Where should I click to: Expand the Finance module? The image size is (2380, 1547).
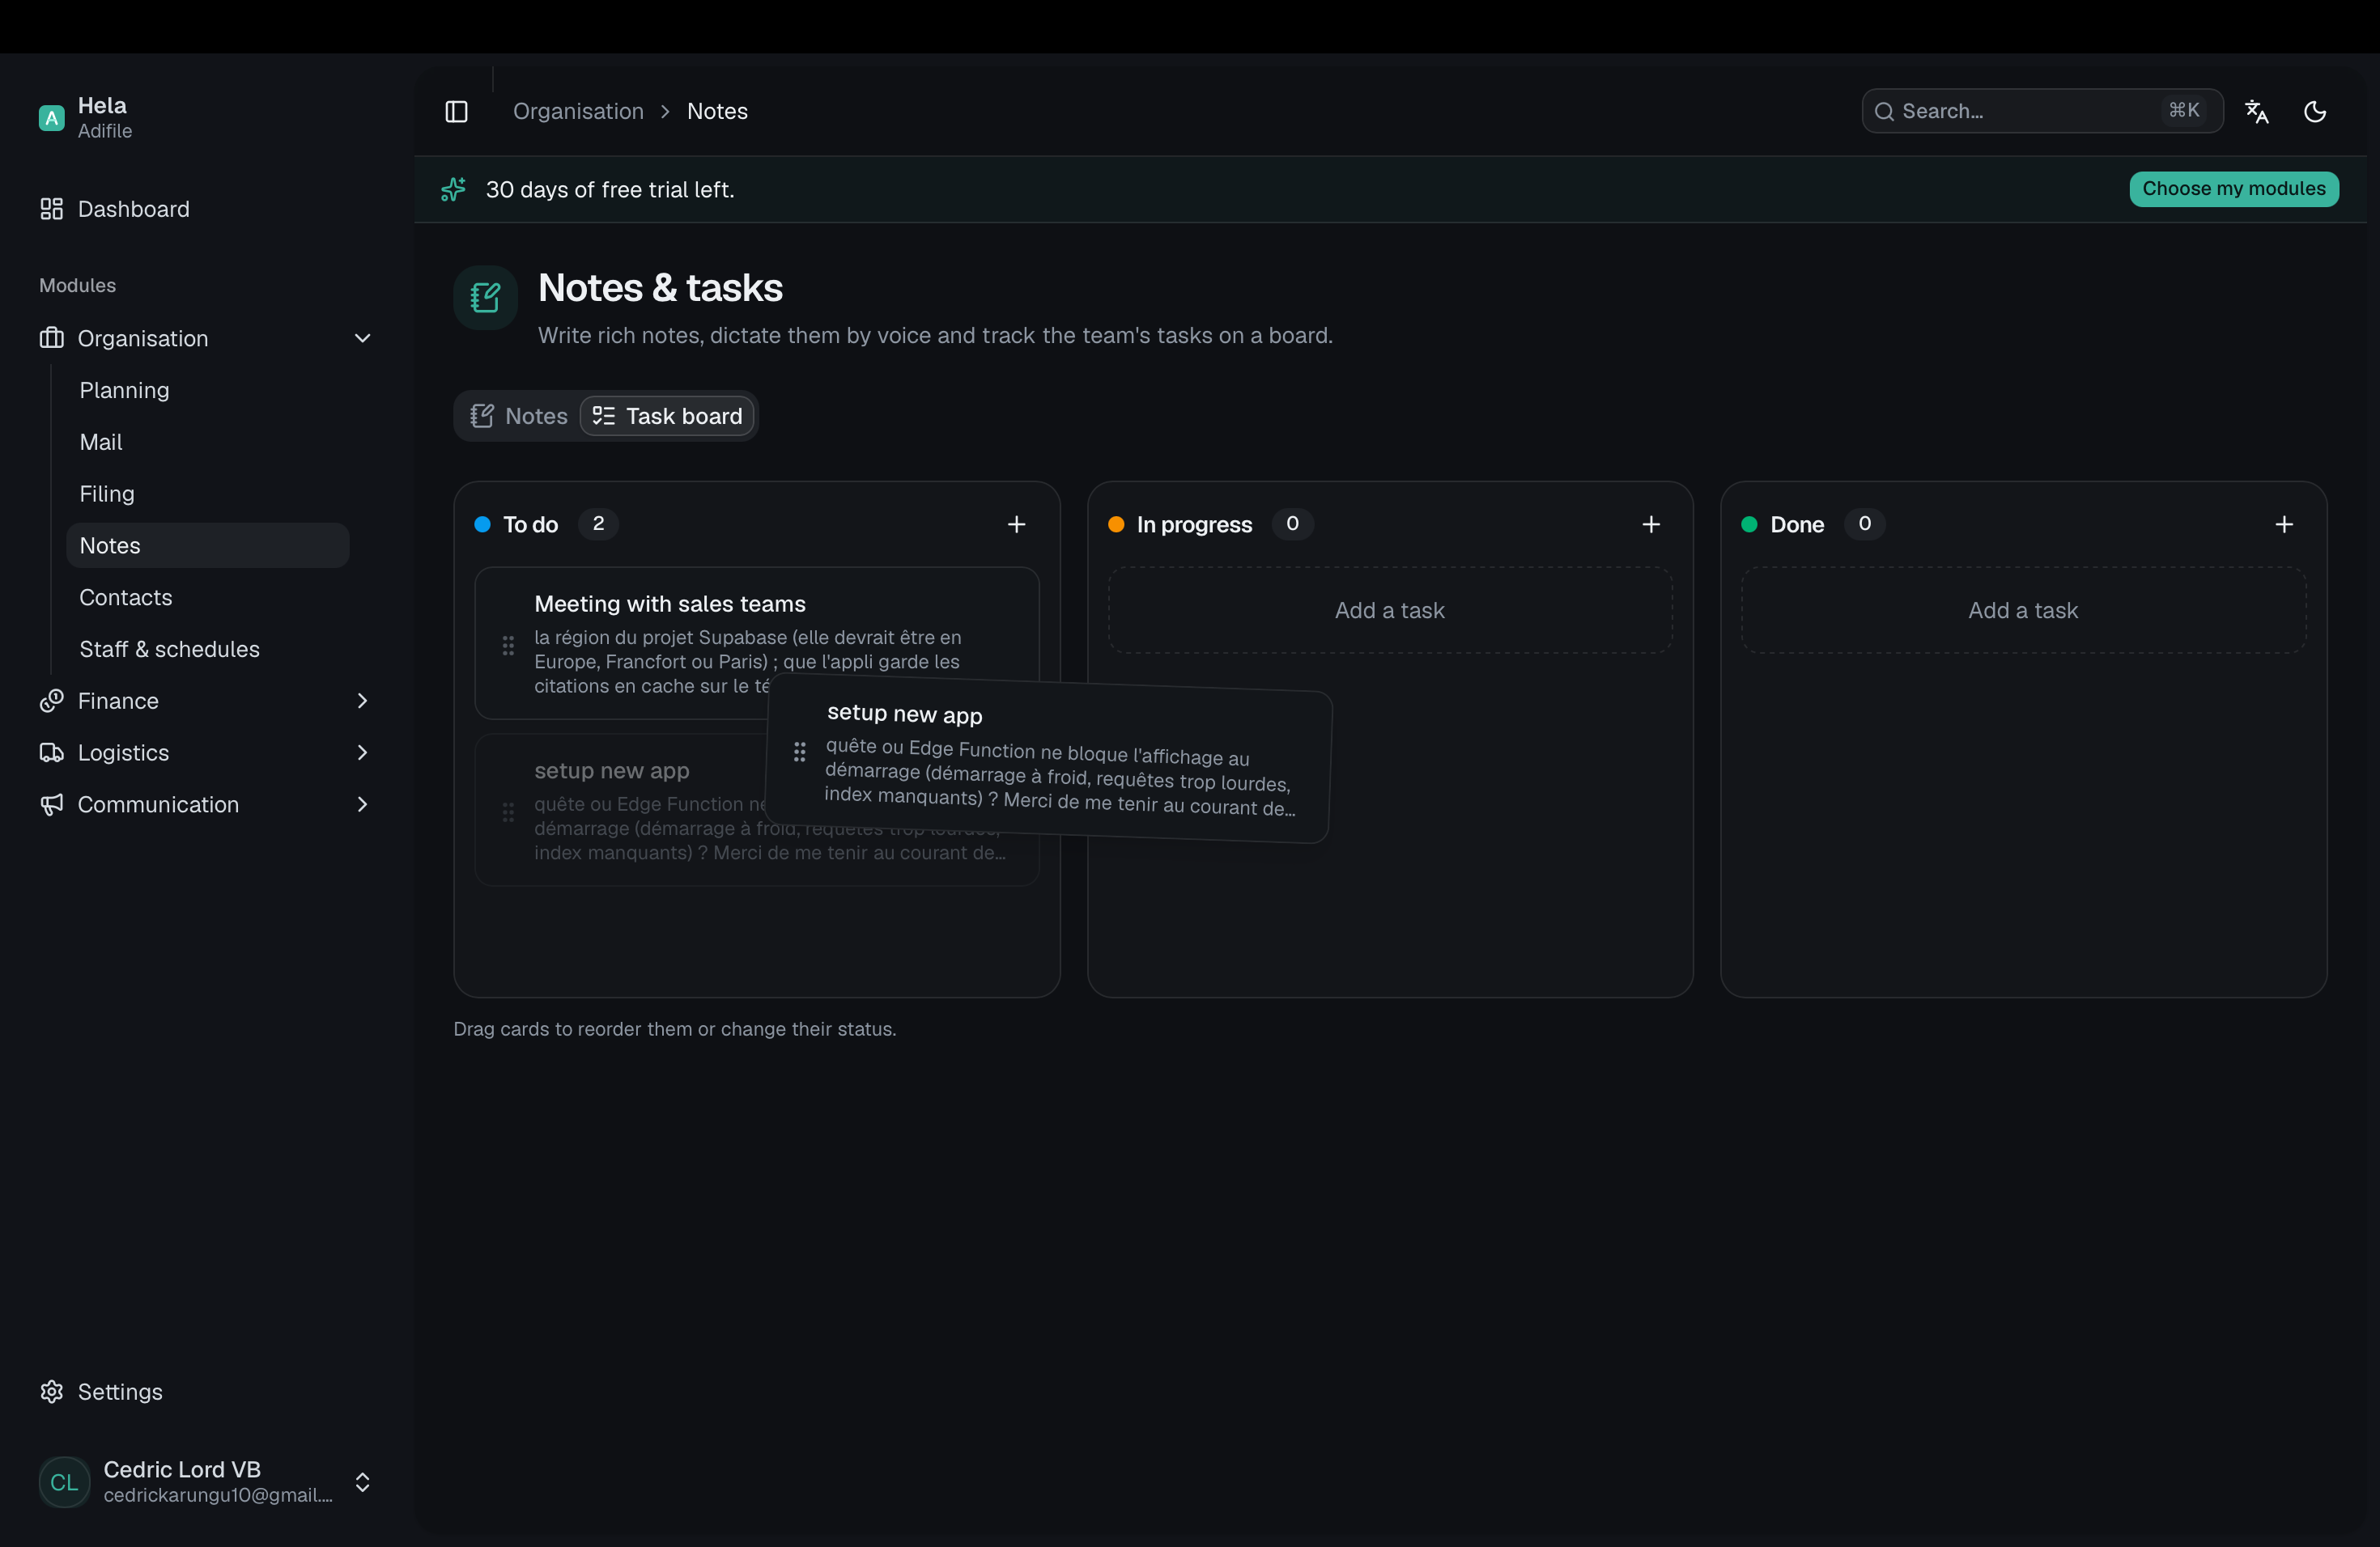point(206,701)
